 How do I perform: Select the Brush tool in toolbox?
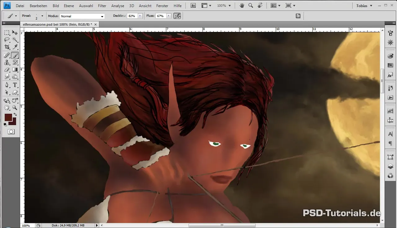(15, 55)
